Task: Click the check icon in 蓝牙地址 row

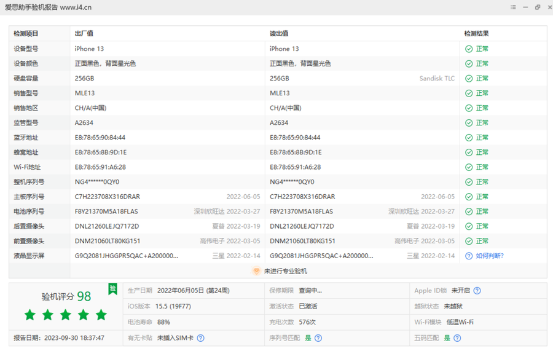Action: (x=469, y=138)
